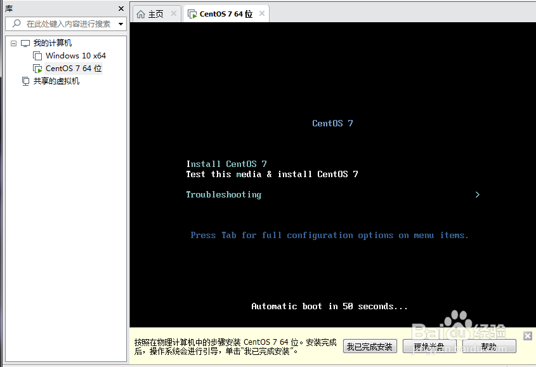Open help via the 帮助 button
The image size is (536, 367).
[x=489, y=346]
